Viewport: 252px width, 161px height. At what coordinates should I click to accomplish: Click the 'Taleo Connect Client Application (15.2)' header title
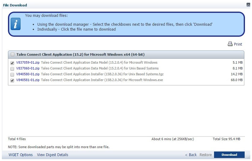tap(80, 54)
